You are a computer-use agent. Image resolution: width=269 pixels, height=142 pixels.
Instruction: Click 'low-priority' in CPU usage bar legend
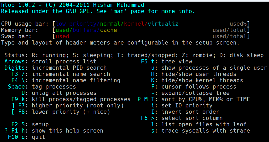coord(76,24)
